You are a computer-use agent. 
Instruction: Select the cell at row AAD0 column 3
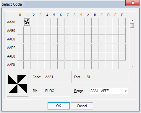pyautogui.click(x=40, y=48)
